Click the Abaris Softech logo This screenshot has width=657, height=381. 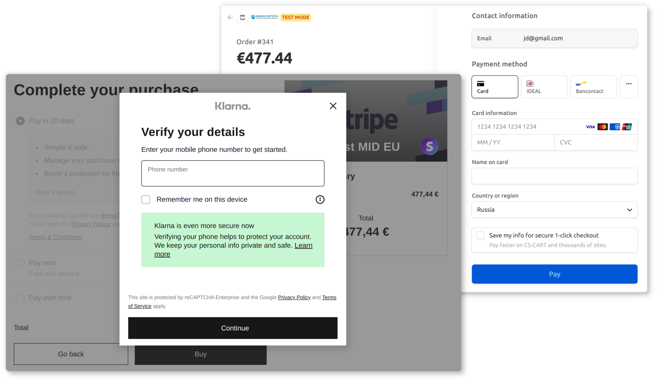tap(264, 17)
